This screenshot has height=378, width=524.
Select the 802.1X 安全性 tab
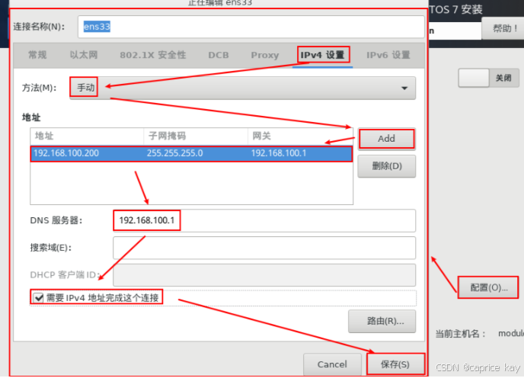(153, 55)
